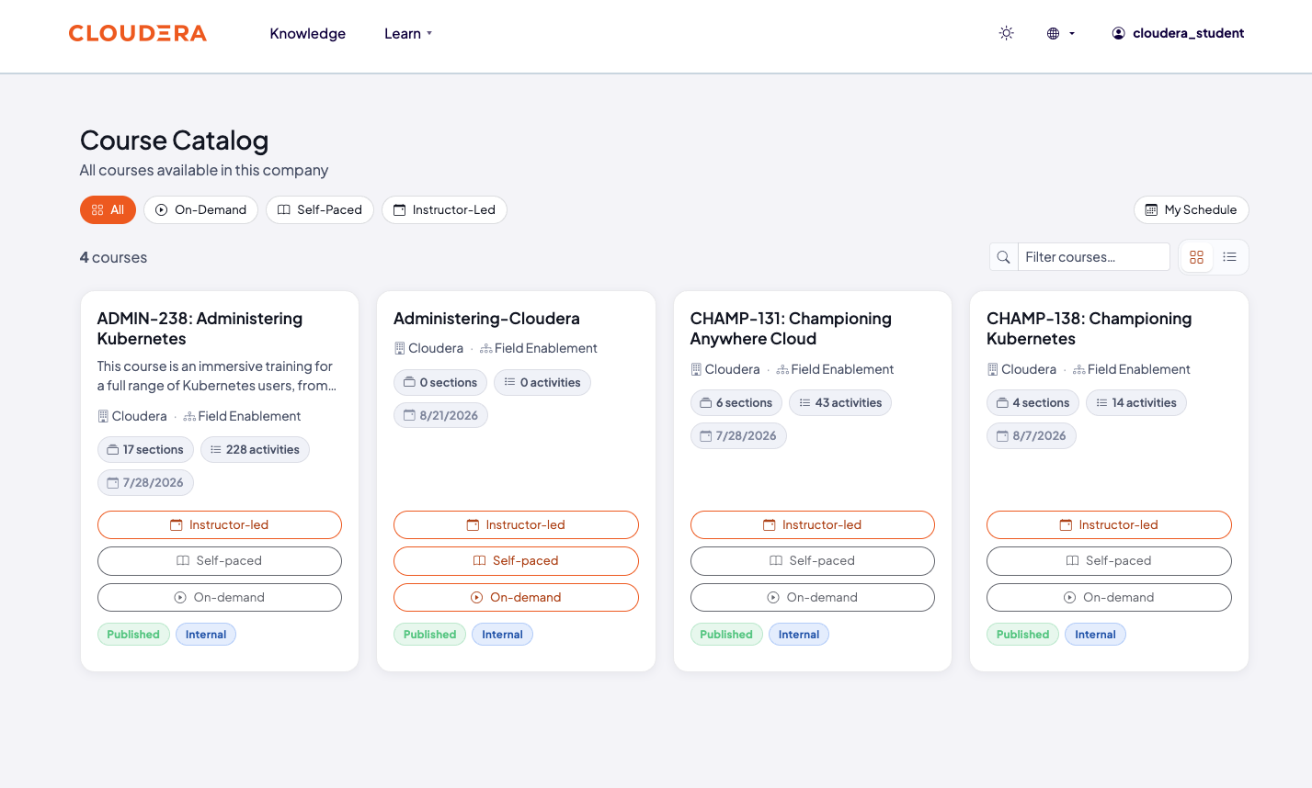
Task: Click the Cloudera company label on ADMIN-238
Action: click(x=132, y=416)
